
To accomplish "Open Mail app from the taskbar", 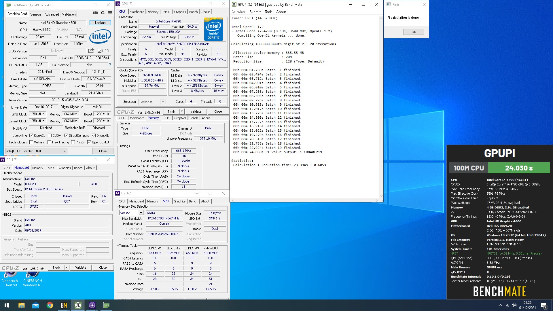I will [x=35, y=305].
